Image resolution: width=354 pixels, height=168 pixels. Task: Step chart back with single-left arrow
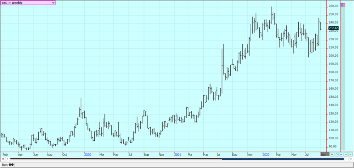[8, 159]
